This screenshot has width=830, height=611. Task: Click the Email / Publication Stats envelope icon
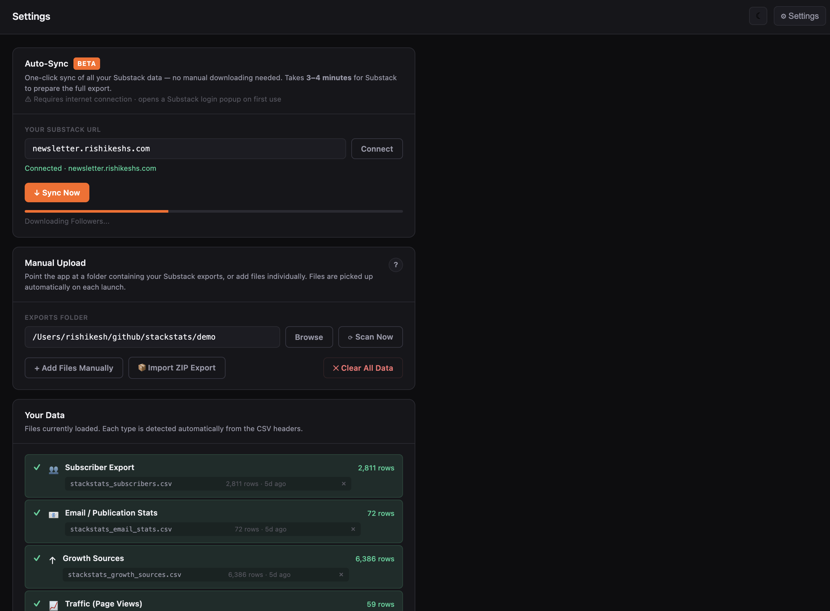[x=53, y=515]
